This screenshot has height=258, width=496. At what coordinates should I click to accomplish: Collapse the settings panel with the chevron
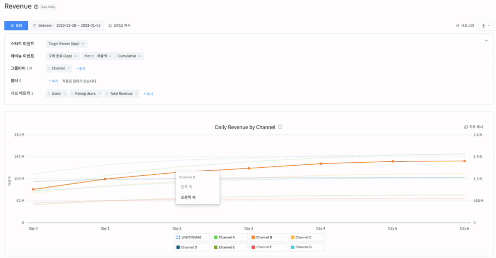(x=486, y=41)
